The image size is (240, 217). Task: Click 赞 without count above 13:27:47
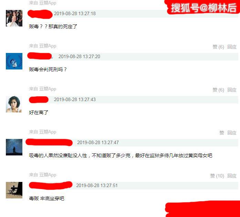222,133
